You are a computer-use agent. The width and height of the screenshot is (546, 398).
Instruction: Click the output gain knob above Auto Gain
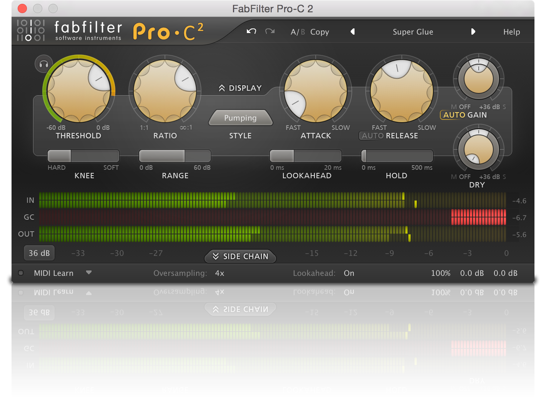(479, 79)
